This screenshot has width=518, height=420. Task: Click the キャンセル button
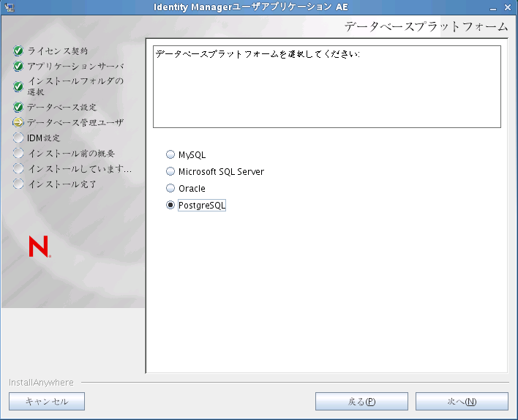(47, 402)
